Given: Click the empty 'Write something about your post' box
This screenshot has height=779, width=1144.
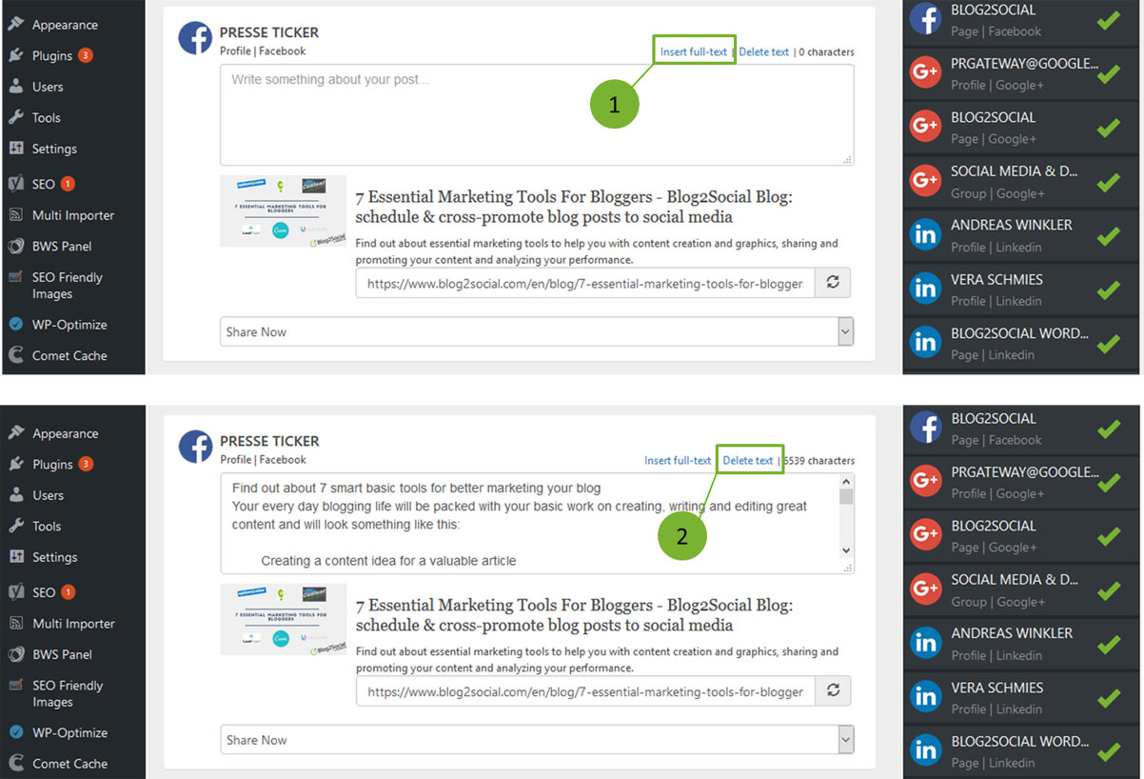Looking at the screenshot, I should [537, 115].
